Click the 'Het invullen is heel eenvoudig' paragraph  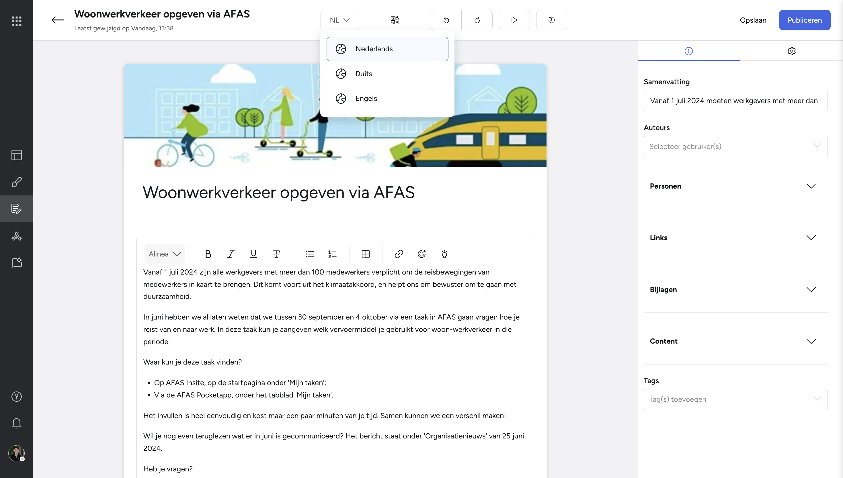(x=325, y=416)
